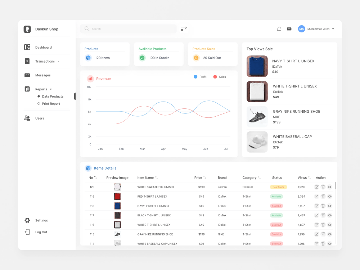Click the Users people icon
The height and width of the screenshot is (270, 360).
pos(27,118)
